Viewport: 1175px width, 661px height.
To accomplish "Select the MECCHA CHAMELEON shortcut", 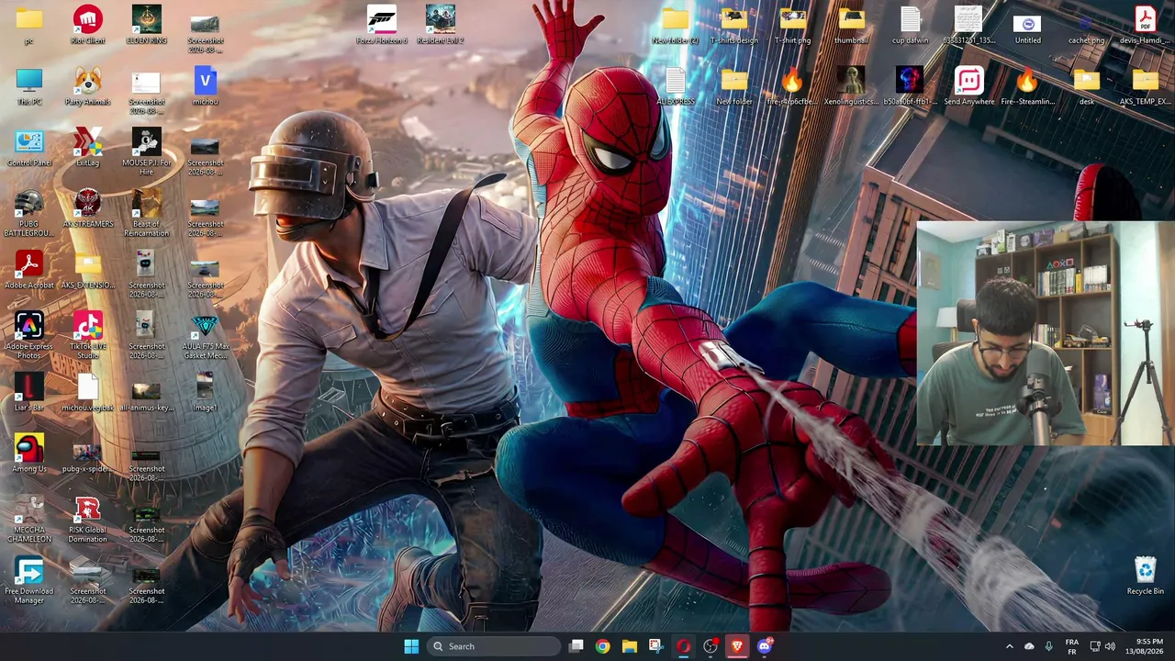I will (x=28, y=520).
